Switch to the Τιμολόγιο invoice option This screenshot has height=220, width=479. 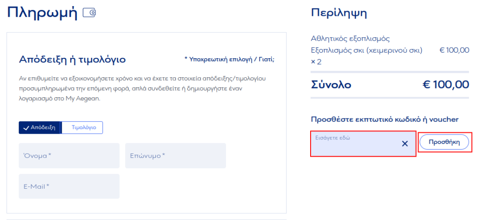coord(82,128)
